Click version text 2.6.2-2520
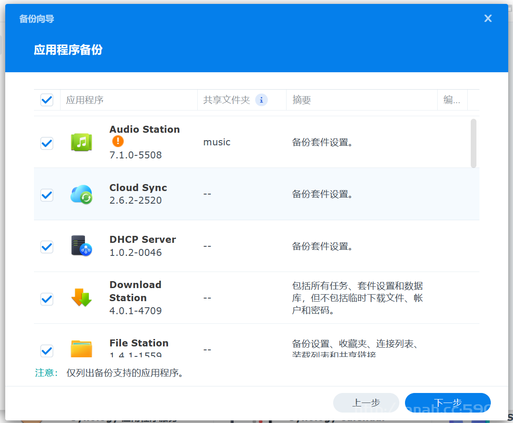This screenshot has width=513, height=423. (135, 200)
